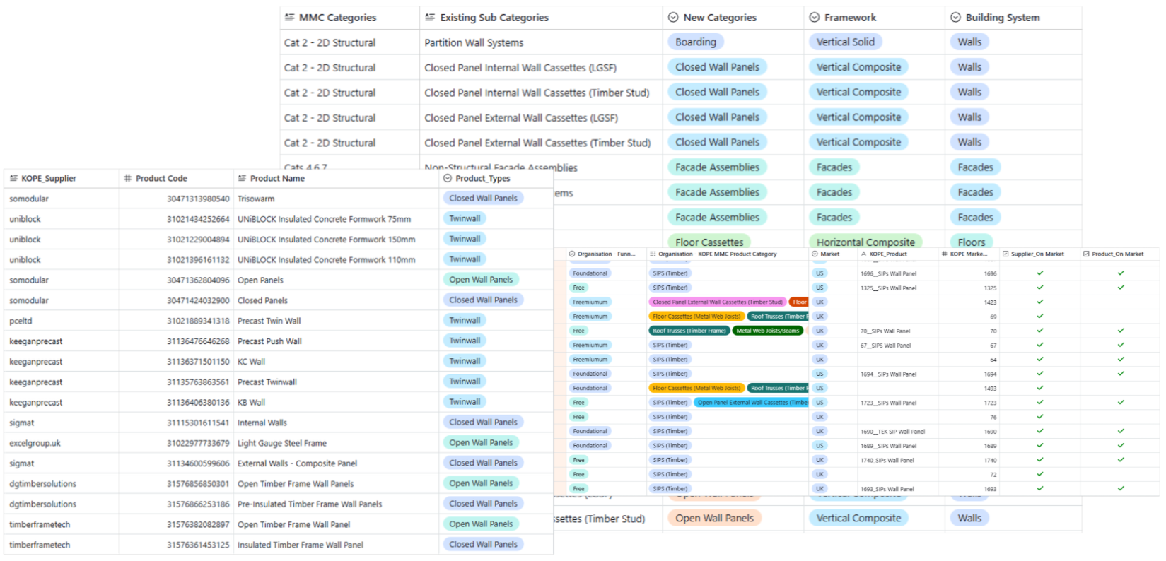
Task: Click the select icon beside Market header
Action: click(x=815, y=254)
